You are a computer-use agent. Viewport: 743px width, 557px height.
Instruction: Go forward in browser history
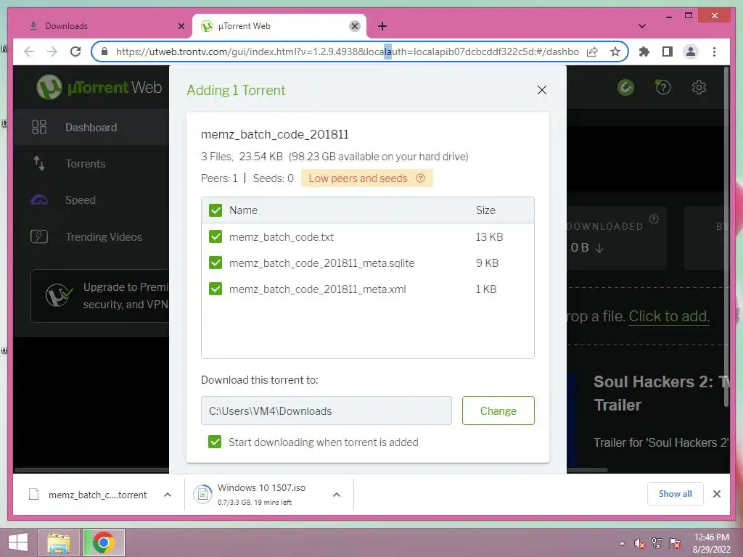pos(52,51)
